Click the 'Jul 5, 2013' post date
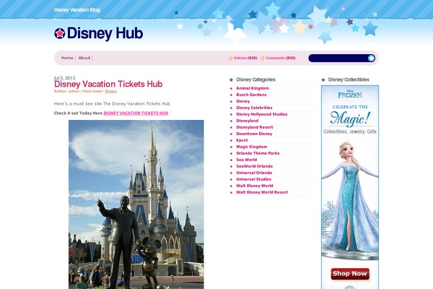This screenshot has width=433, height=289. click(x=65, y=78)
